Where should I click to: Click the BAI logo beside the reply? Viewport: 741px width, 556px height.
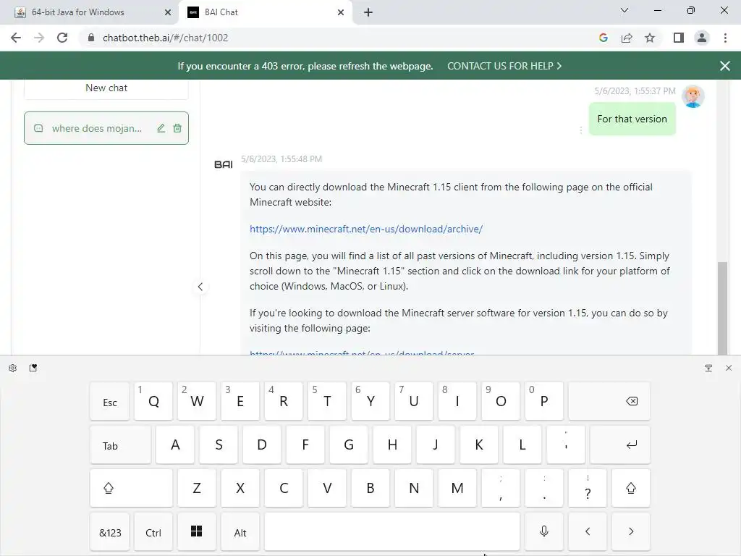click(x=224, y=164)
